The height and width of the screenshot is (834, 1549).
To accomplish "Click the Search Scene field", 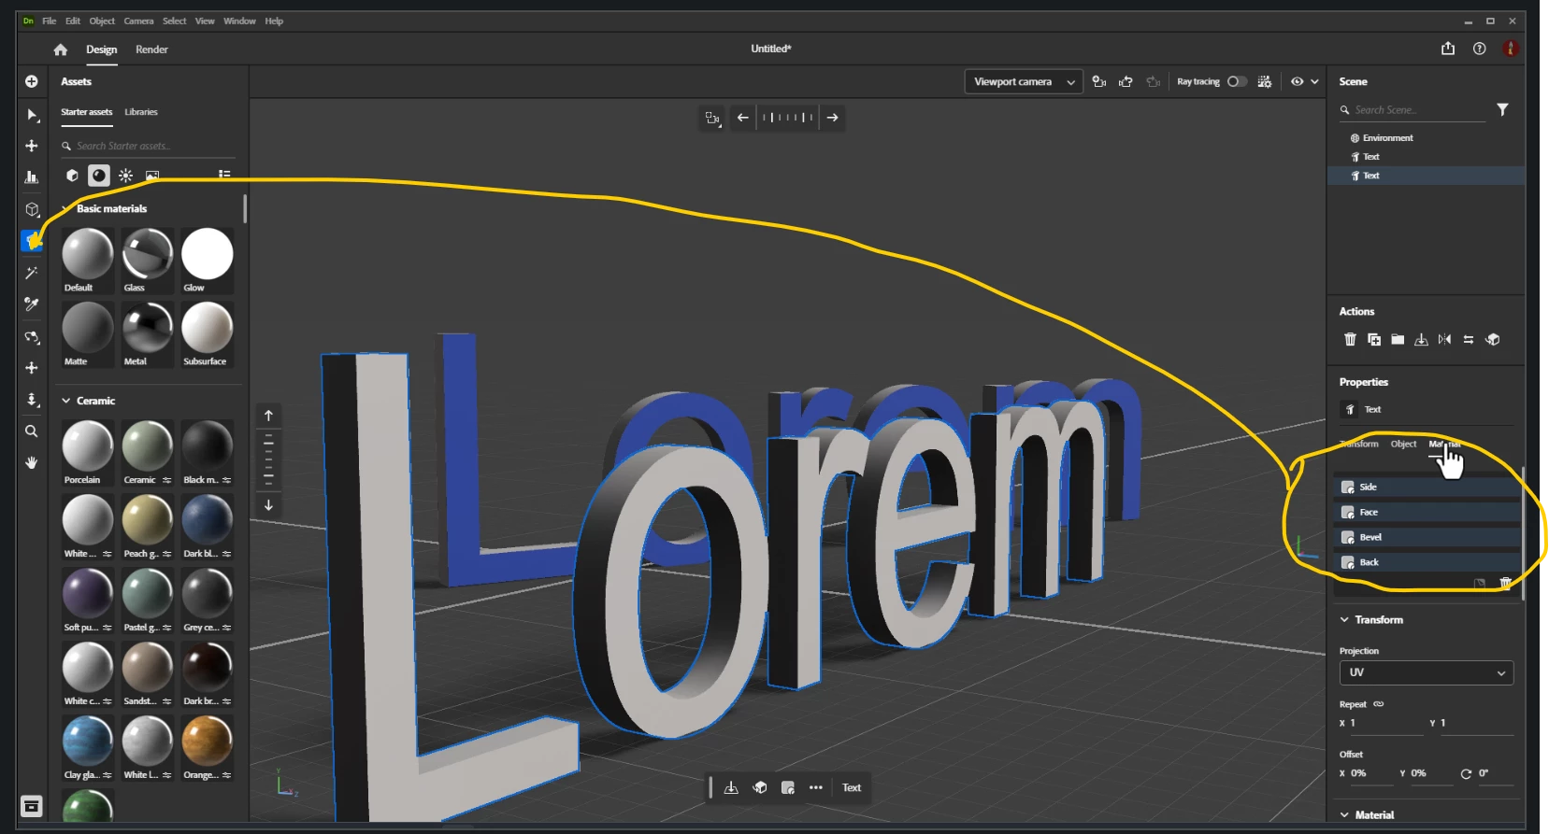I will click(1413, 110).
